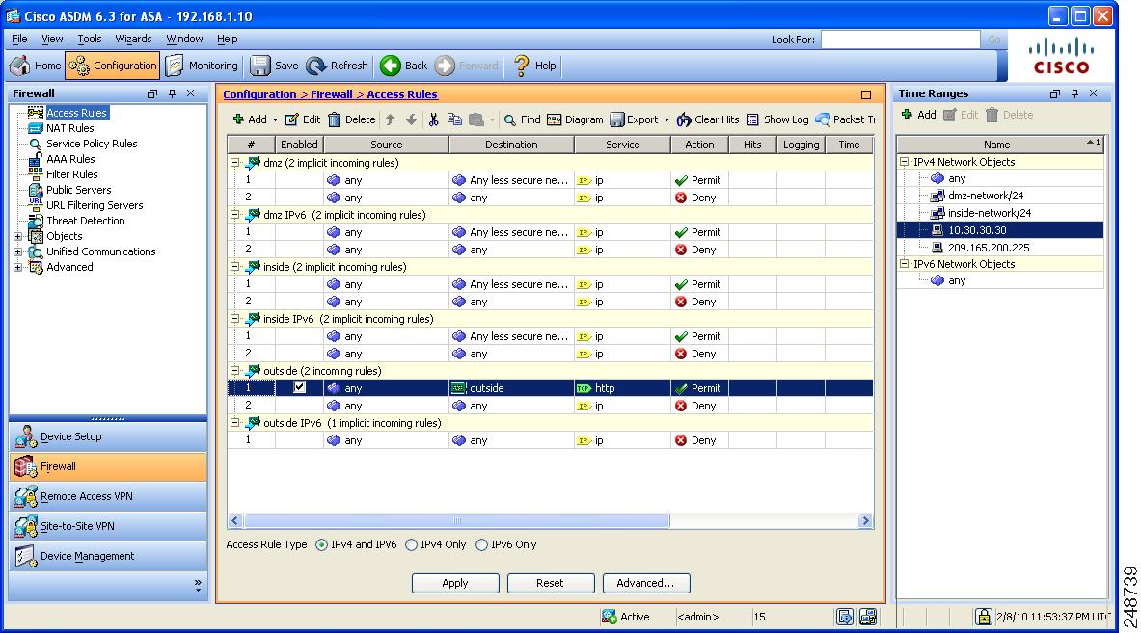Reset the access rule changes
1141x633 pixels.
coord(551,583)
